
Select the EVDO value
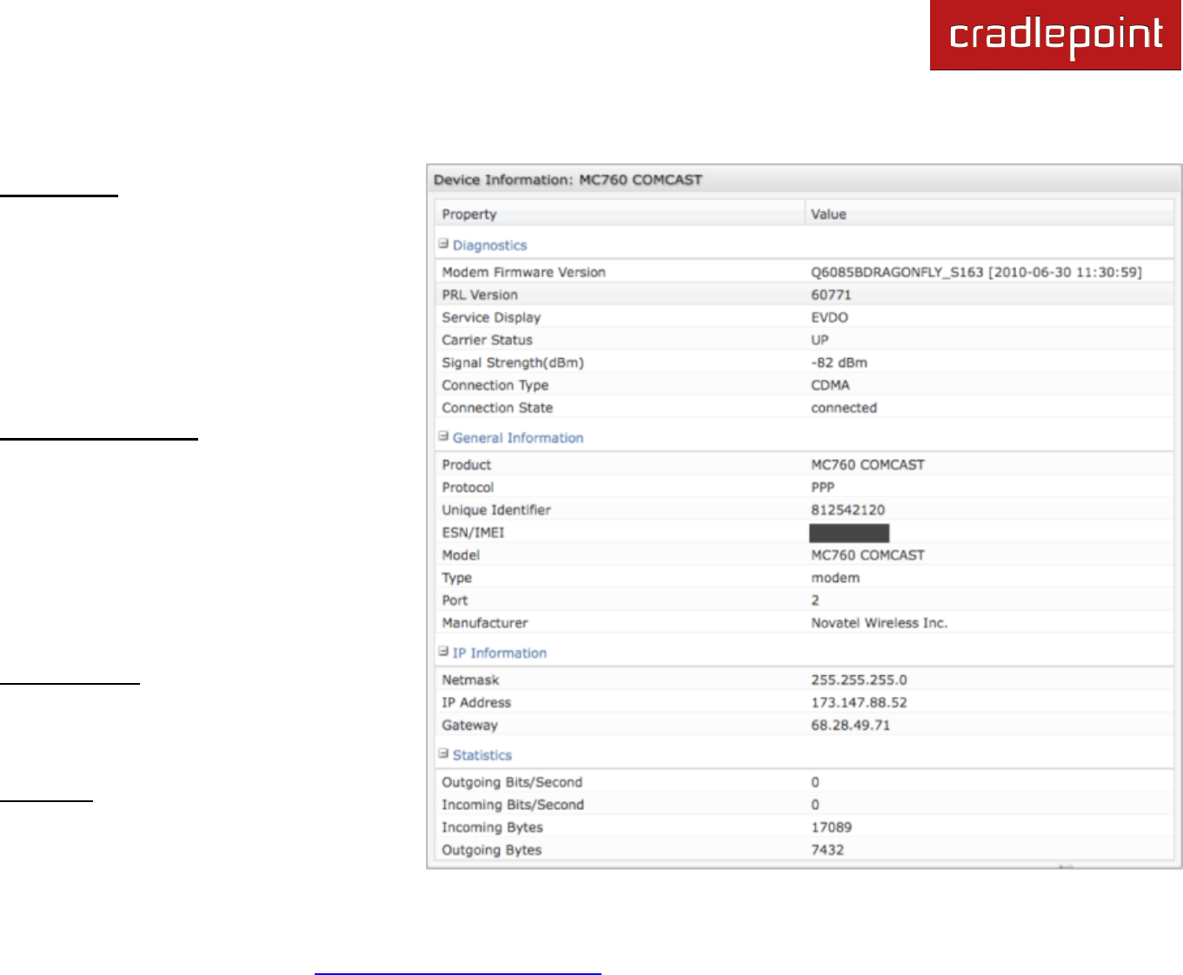(829, 317)
